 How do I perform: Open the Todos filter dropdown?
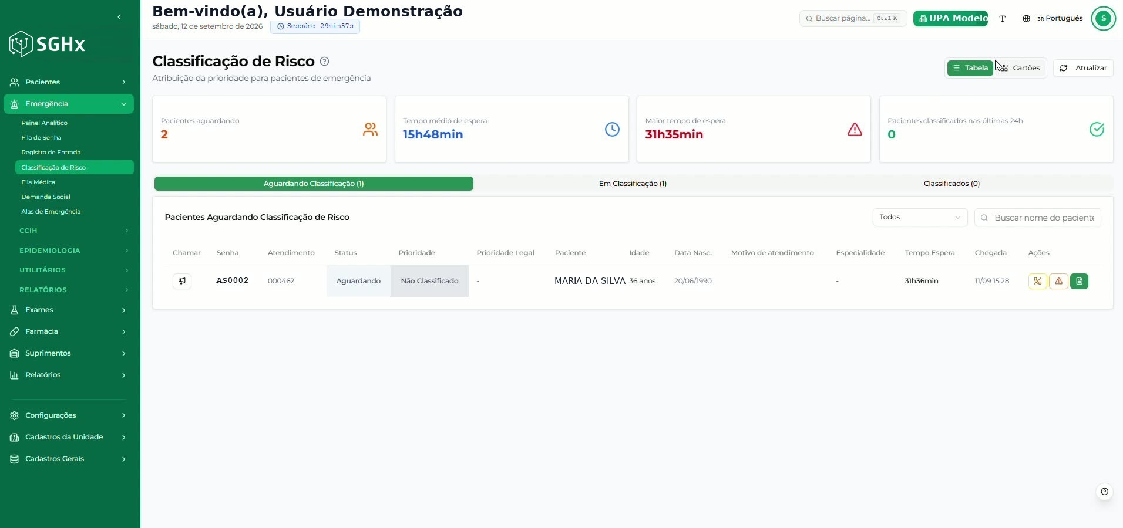(920, 218)
